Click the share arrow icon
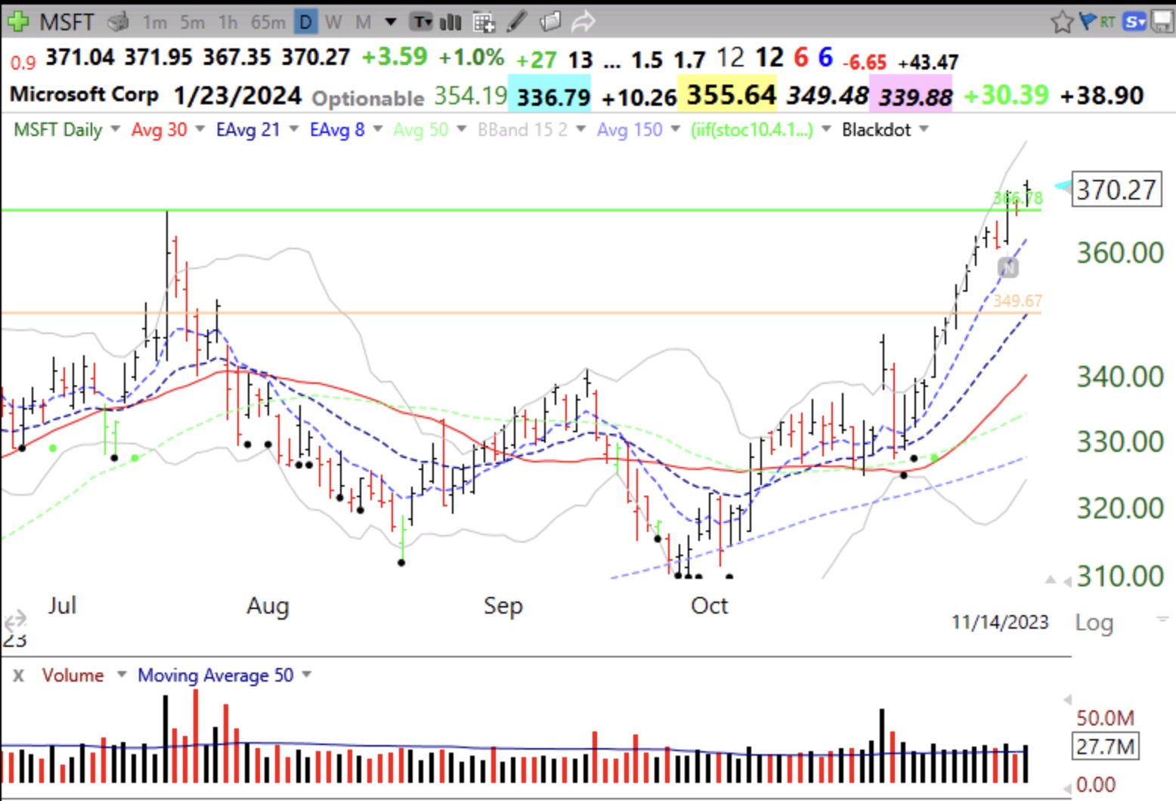This screenshot has height=801, width=1176. (x=583, y=22)
